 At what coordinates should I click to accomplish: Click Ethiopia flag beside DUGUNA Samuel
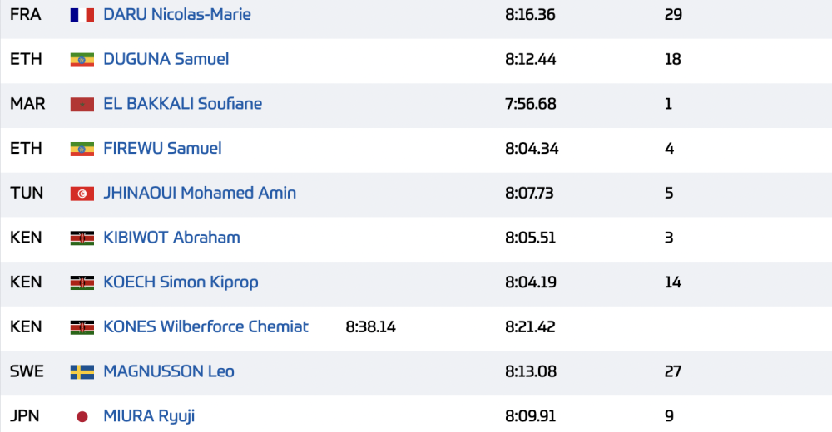click(82, 60)
